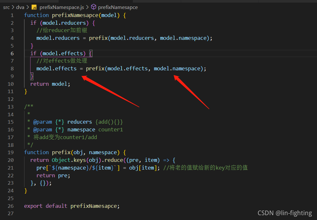Image resolution: width=317 pixels, height=220 pixels.
Task: Click 'model.reducers' condition on line 2
Action: 64,23
